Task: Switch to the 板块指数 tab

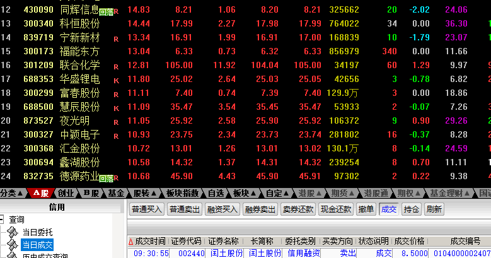Action: [x=183, y=194]
